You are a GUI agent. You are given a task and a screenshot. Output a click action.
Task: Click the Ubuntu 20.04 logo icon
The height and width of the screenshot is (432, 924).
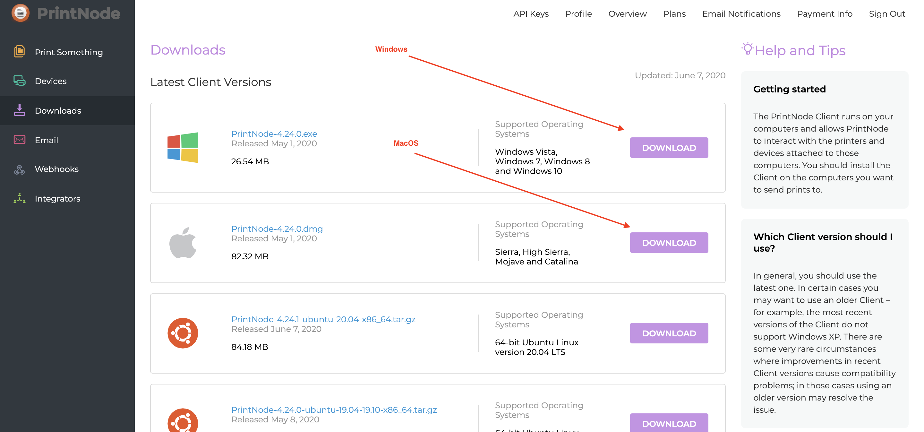tap(183, 333)
